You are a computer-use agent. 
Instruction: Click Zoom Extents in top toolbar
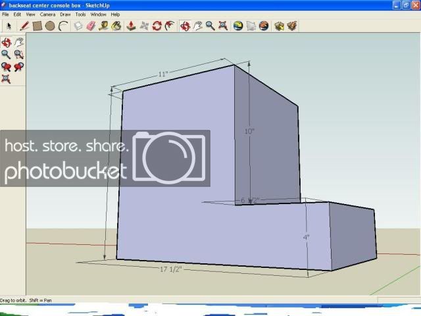[x=223, y=26]
